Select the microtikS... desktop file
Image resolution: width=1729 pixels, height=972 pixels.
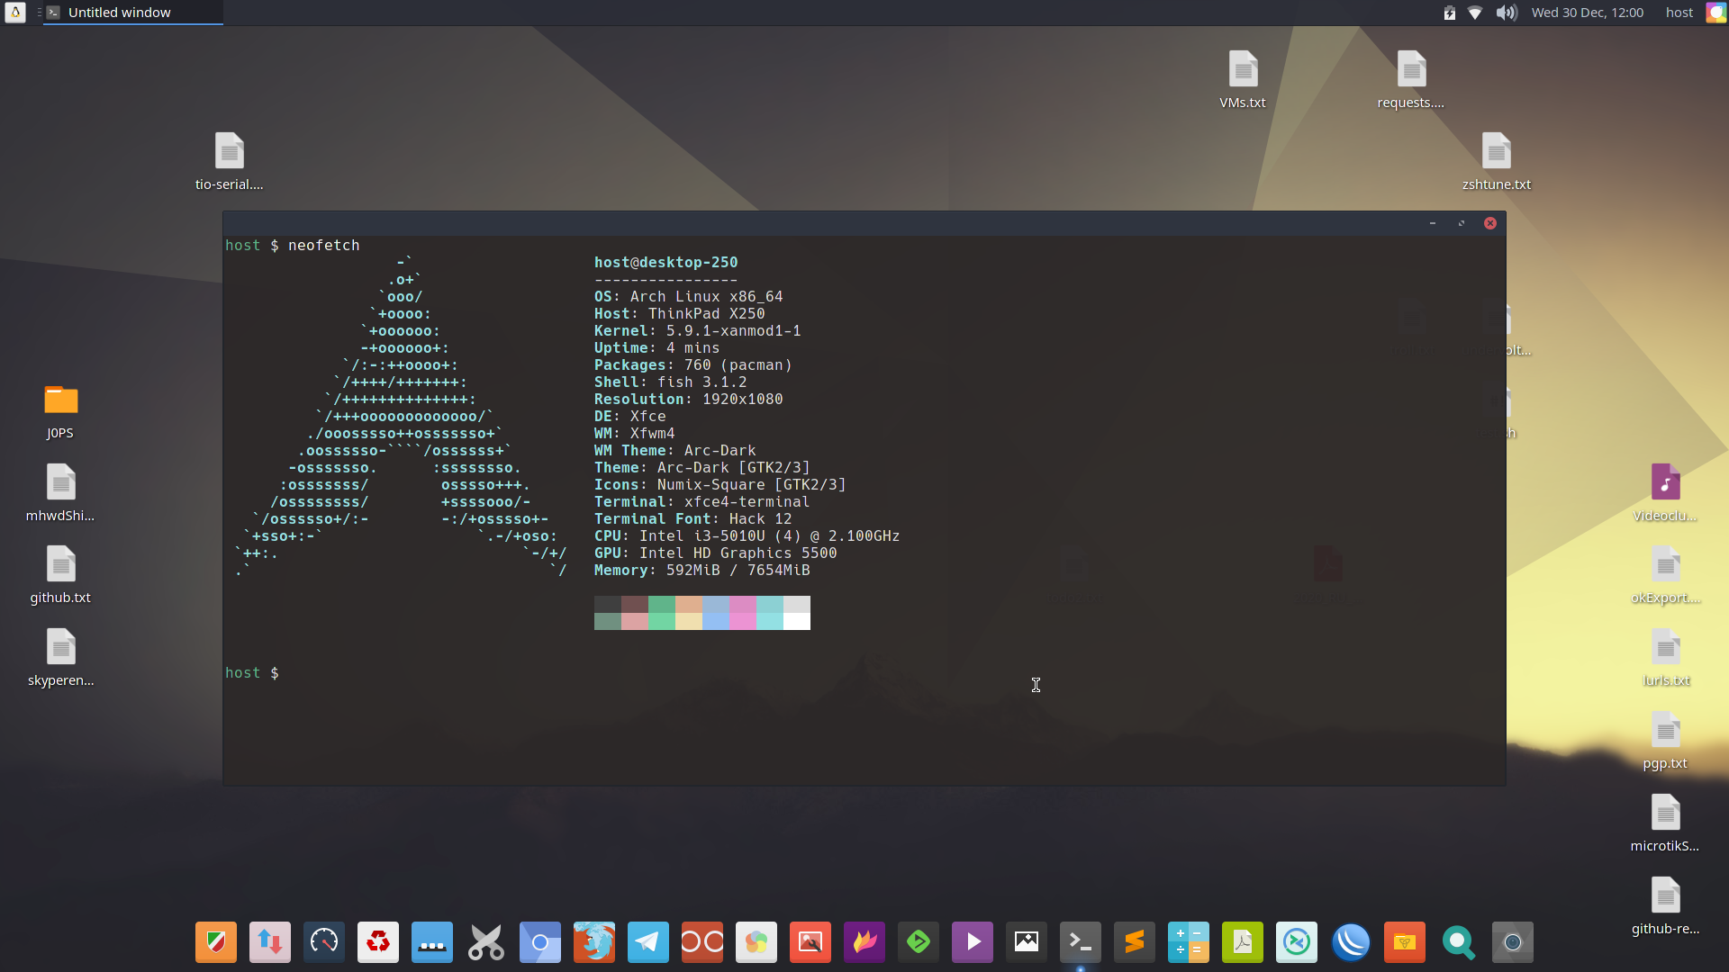tap(1665, 824)
